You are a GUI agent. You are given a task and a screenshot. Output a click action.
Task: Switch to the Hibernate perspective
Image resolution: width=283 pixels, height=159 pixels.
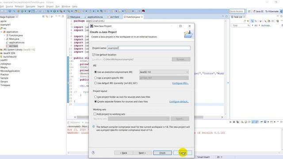pos(272,11)
